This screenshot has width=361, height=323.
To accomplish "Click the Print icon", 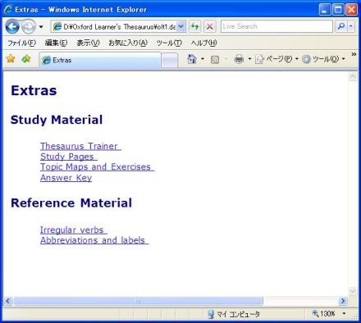I will [x=239, y=59].
